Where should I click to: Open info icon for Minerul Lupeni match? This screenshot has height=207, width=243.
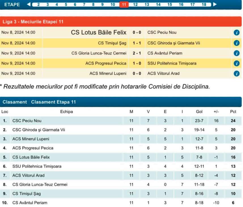[236, 74]
